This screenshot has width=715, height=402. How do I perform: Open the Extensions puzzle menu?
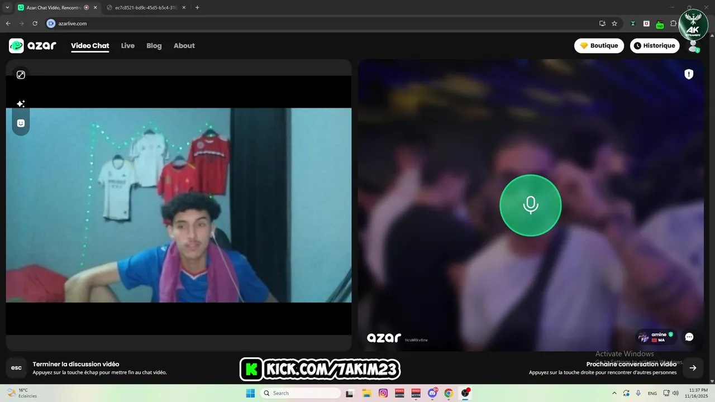point(673,23)
